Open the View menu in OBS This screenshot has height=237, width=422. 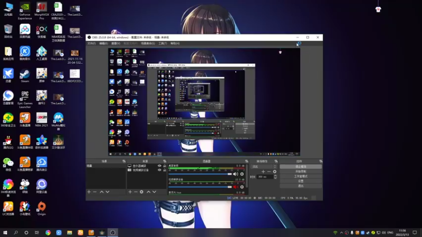click(x=116, y=43)
